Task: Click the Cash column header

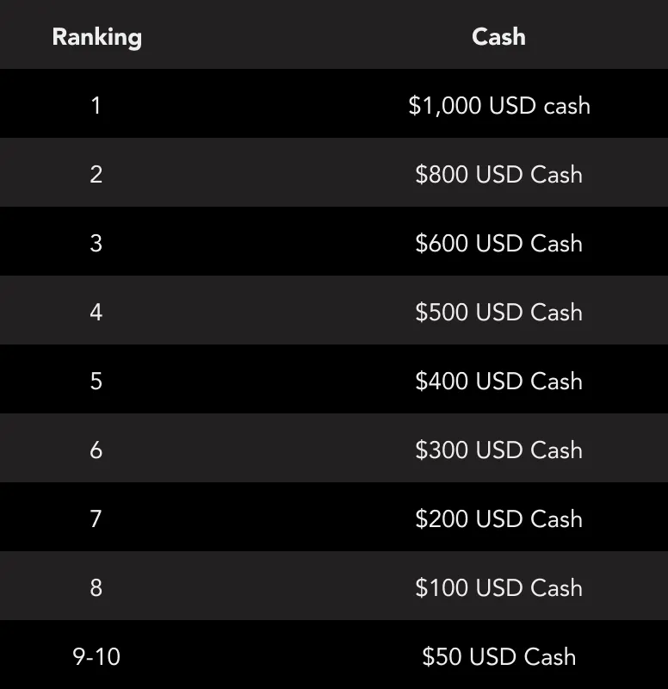Action: point(498,37)
